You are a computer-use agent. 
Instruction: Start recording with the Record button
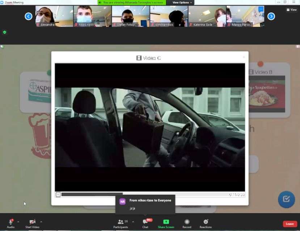point(187,223)
